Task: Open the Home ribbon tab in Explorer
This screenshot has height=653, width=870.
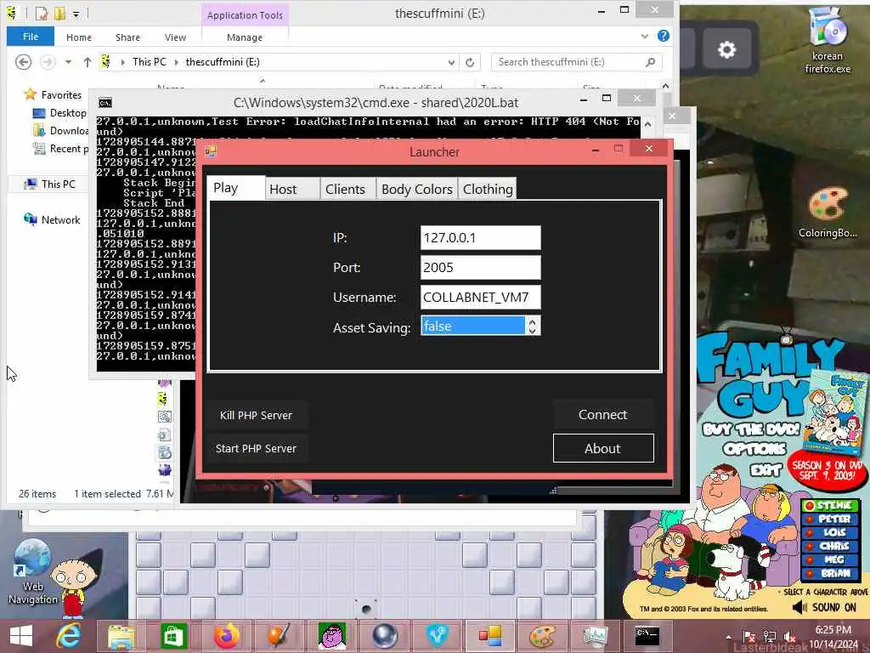Action: 79,37
